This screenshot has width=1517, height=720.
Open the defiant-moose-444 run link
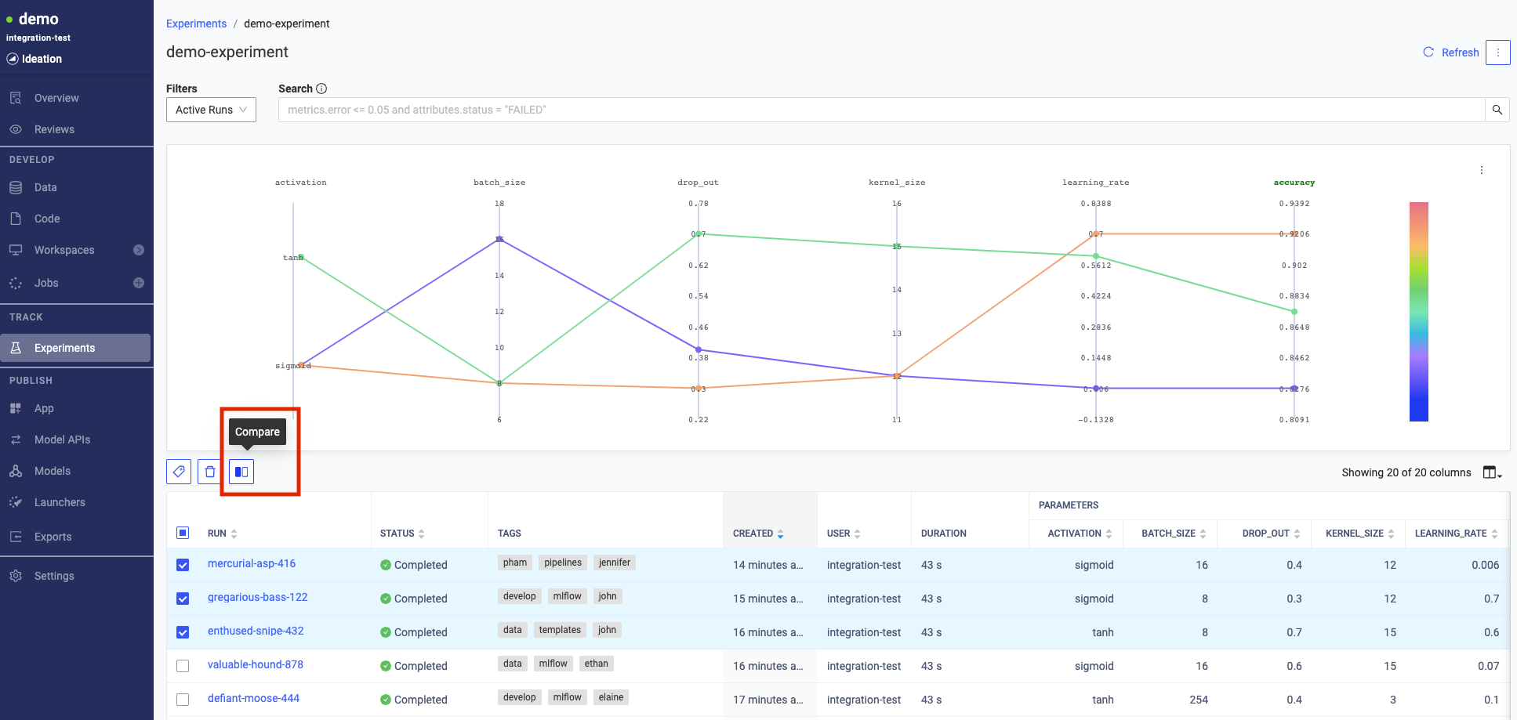(253, 698)
